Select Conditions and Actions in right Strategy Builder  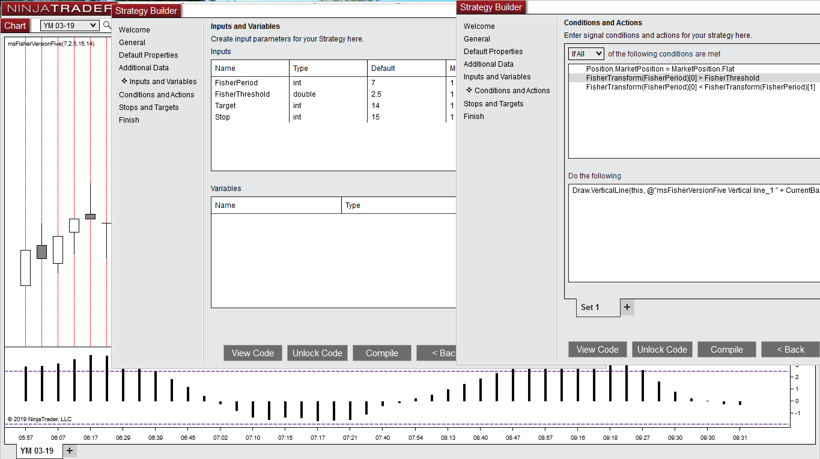point(512,91)
